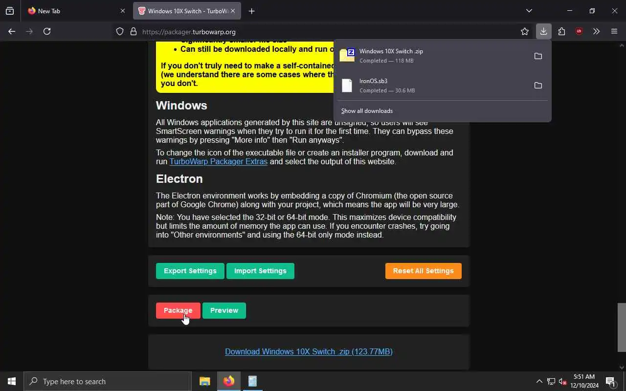Click the page vertical scrollbar thumb
The width and height of the screenshot is (626, 391).
622,327
